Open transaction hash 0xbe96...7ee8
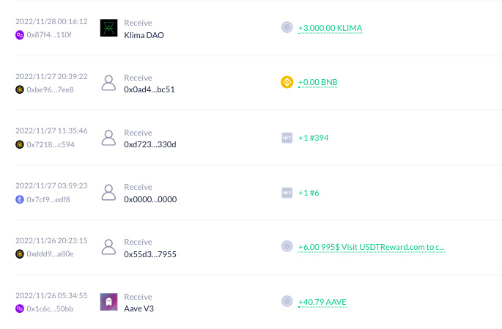Viewport: 502px width, 329px height. pyautogui.click(x=50, y=90)
